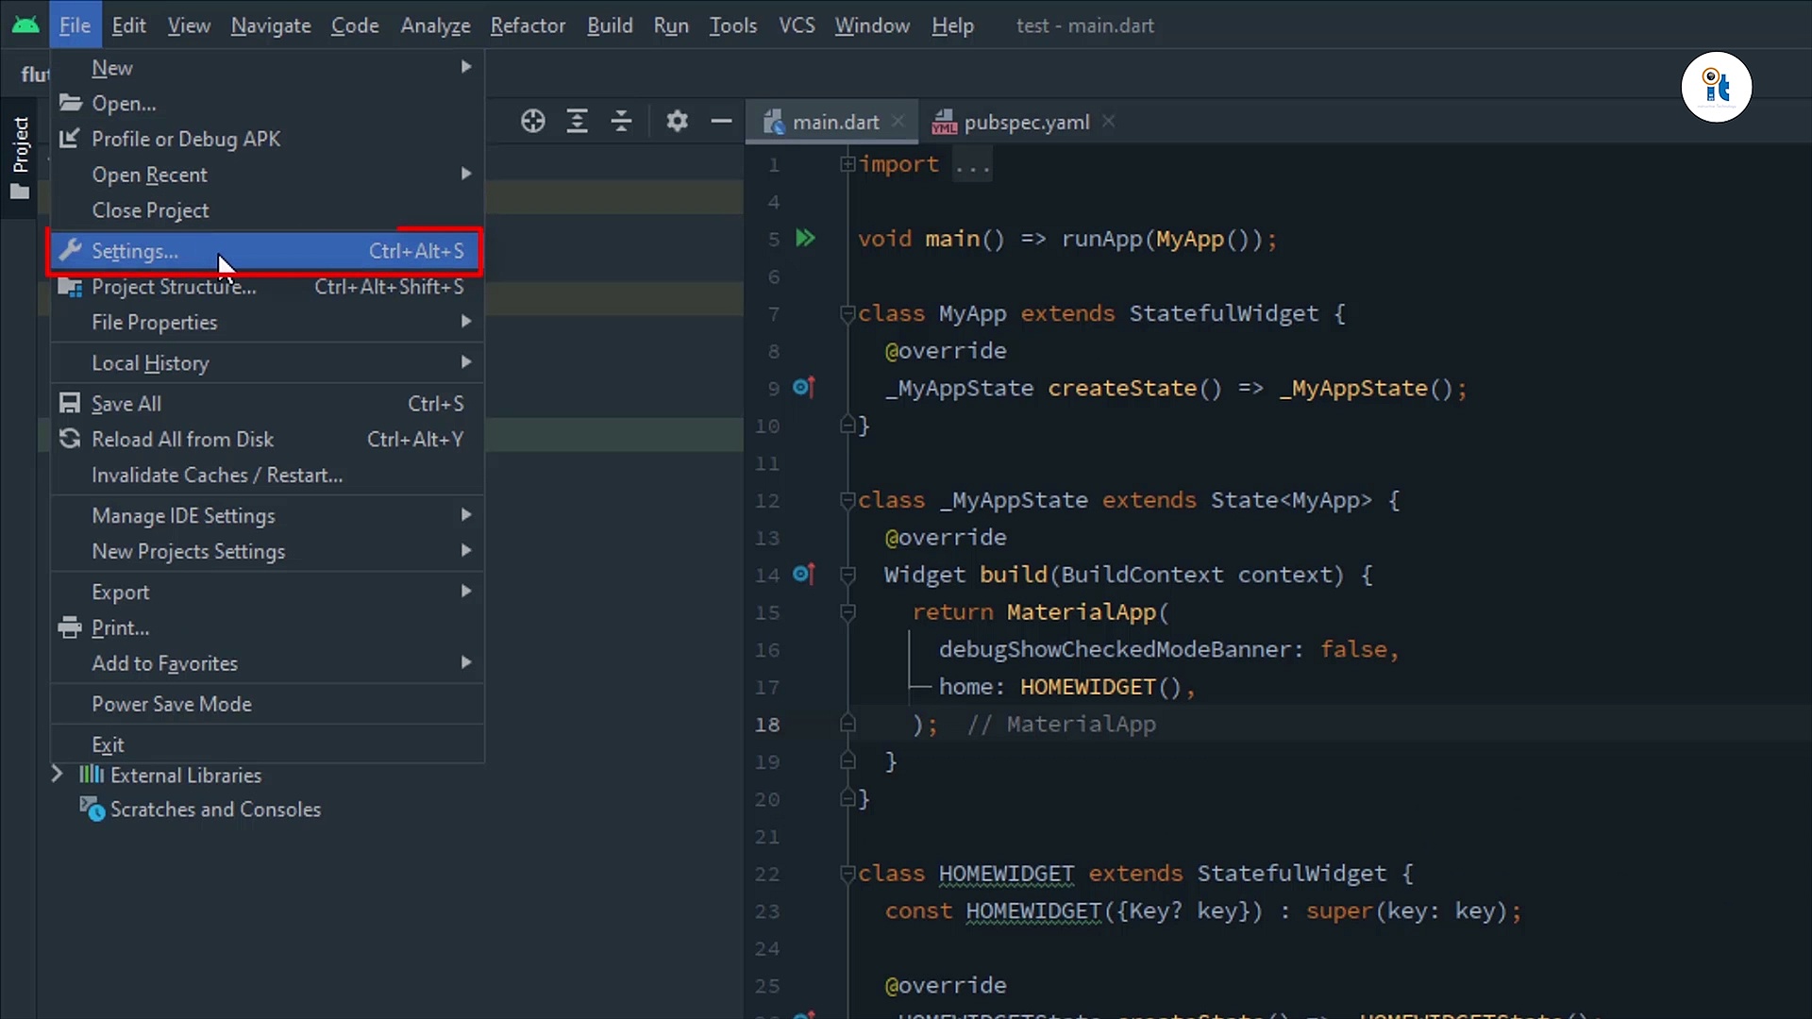Open the Refactor menu
The height and width of the screenshot is (1019, 1812).
[528, 25]
